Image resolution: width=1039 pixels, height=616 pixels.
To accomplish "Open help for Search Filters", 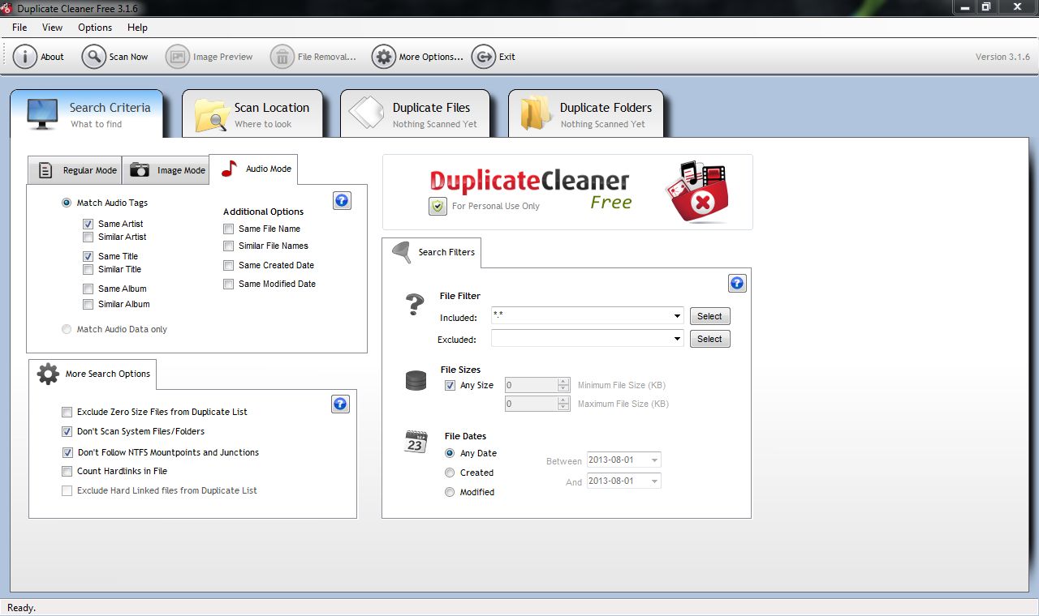I will (x=737, y=283).
